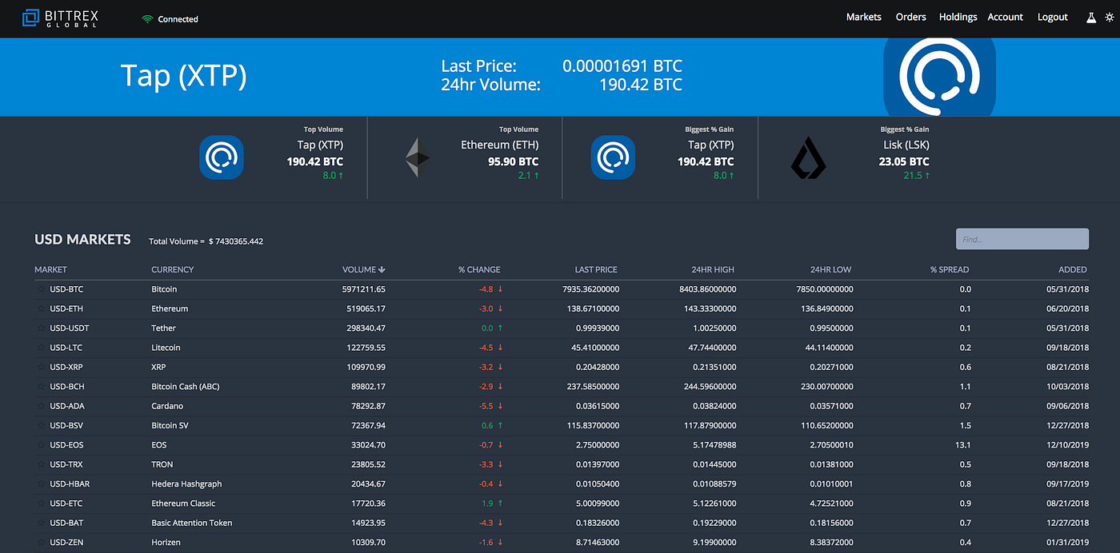
Task: Click Cardano % change -5.5
Action: (486, 406)
